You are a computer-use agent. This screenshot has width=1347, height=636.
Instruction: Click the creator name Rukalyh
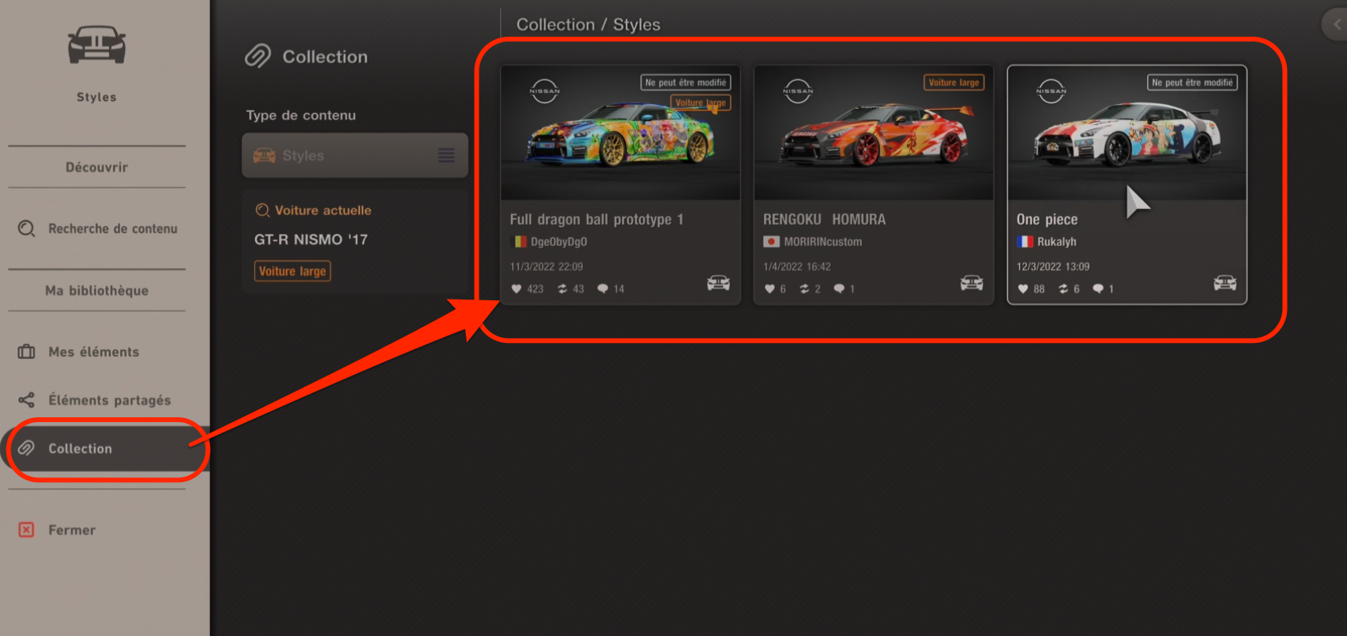click(1057, 242)
